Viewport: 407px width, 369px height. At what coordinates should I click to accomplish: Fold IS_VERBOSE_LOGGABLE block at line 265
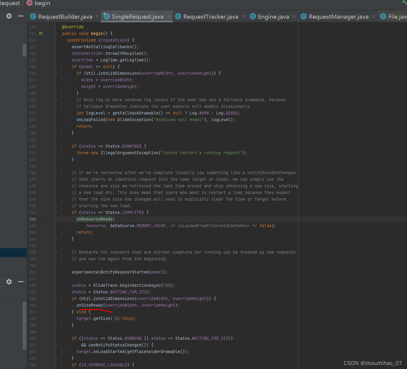(55, 365)
